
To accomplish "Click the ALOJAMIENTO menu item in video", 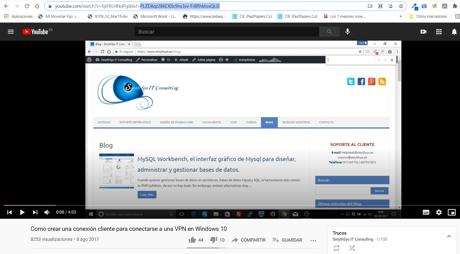I will point(211,122).
